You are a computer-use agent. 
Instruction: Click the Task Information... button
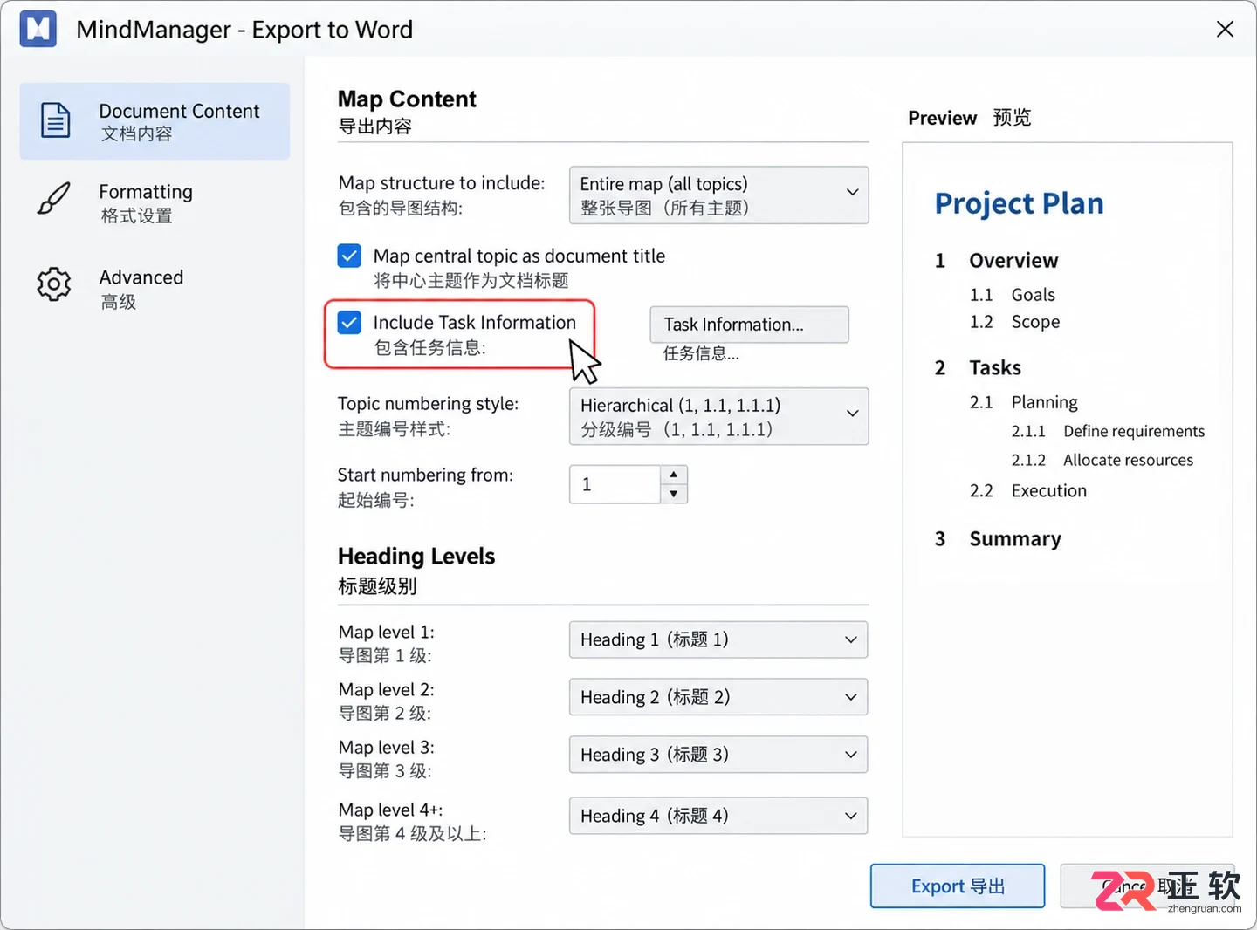pos(749,325)
